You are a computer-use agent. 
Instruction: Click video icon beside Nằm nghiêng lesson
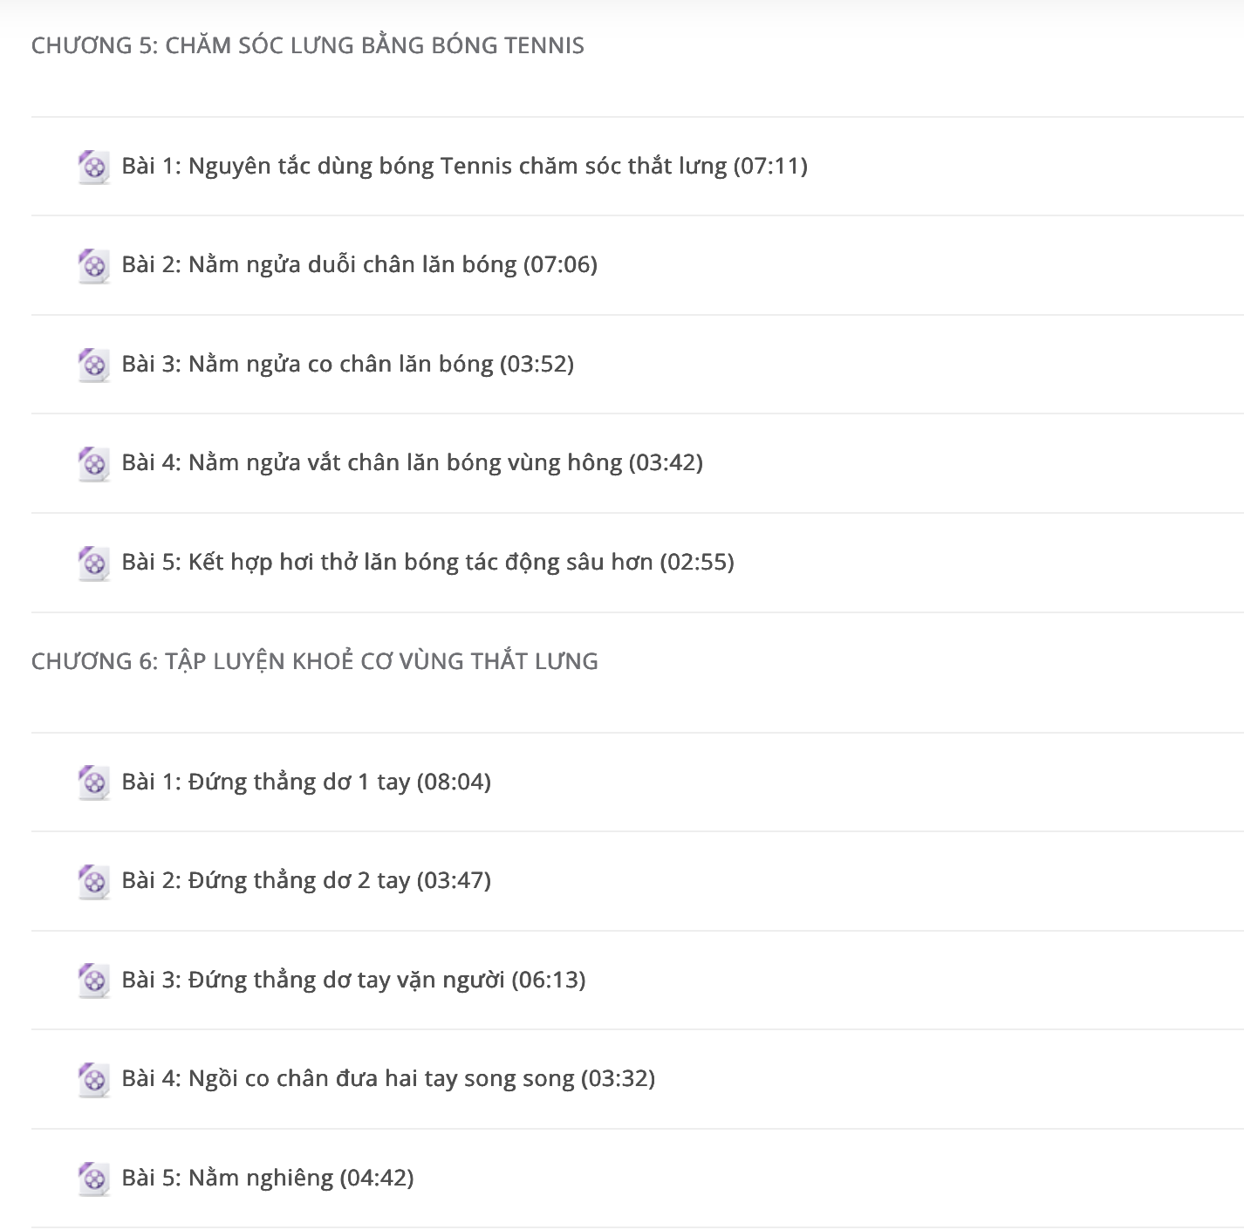pos(93,1179)
